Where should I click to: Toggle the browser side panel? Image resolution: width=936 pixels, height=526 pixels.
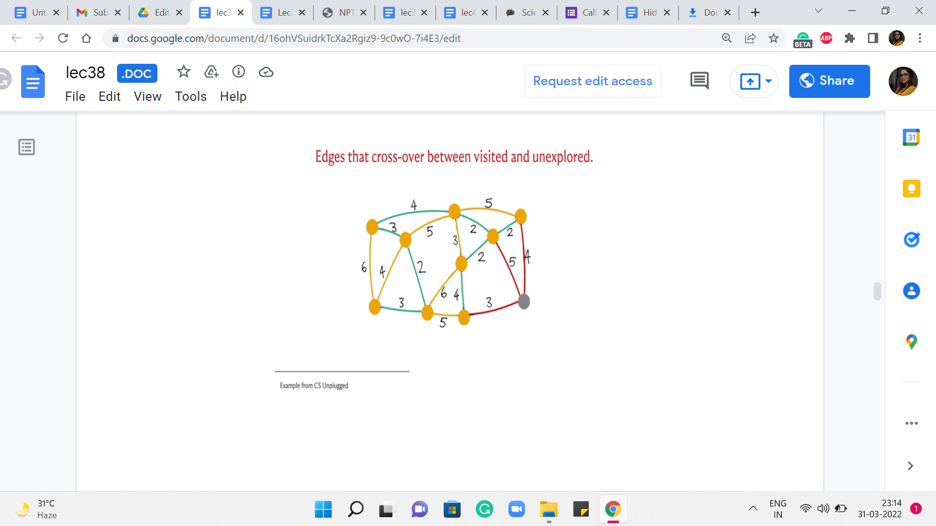[873, 38]
